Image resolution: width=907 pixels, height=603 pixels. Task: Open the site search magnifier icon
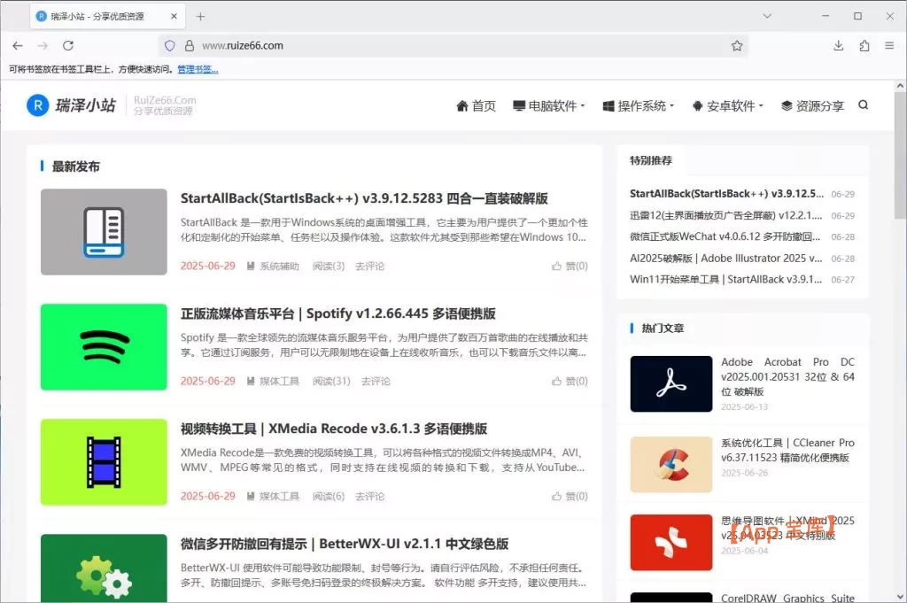pos(864,105)
